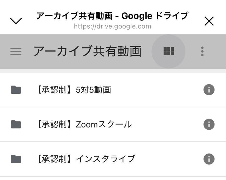This screenshot has width=226, height=180.
Task: Switch to grid view layout
Action: pos(169,51)
